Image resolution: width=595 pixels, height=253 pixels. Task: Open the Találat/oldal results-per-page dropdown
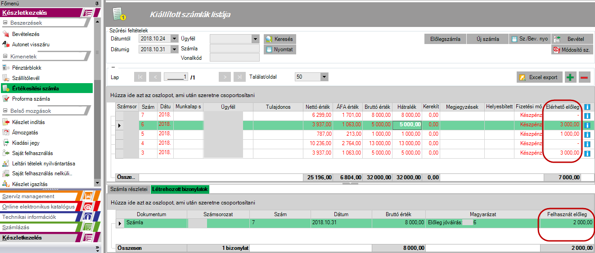(325, 77)
